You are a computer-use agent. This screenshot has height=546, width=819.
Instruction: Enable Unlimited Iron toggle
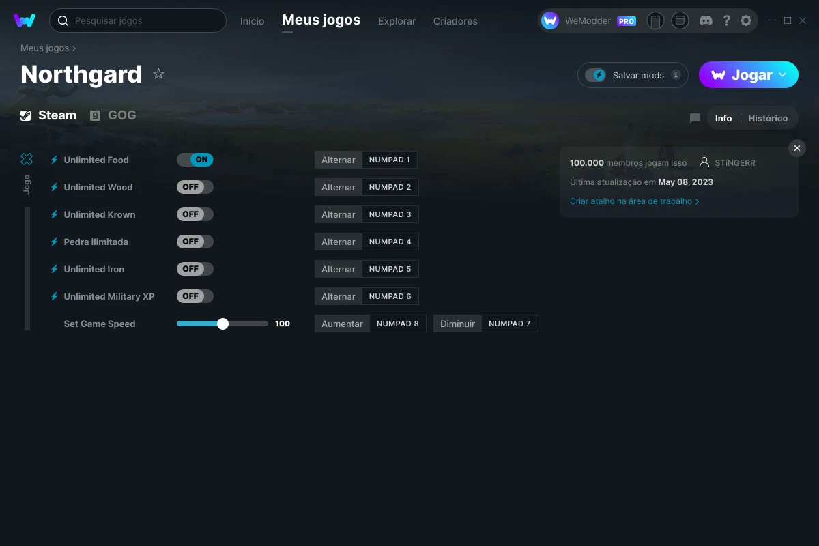coord(195,269)
